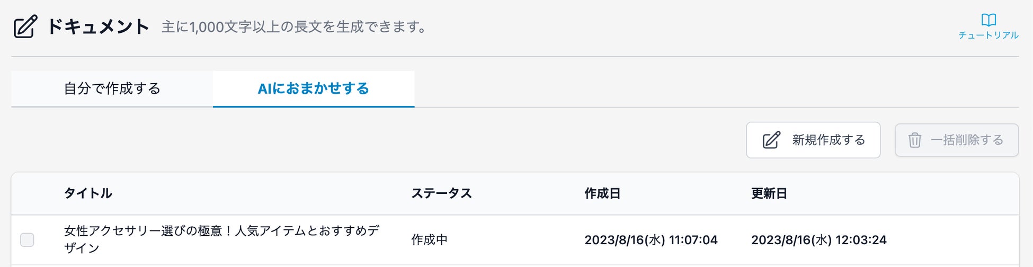Click the pencil icon inside the 新規作成する button

click(x=771, y=140)
